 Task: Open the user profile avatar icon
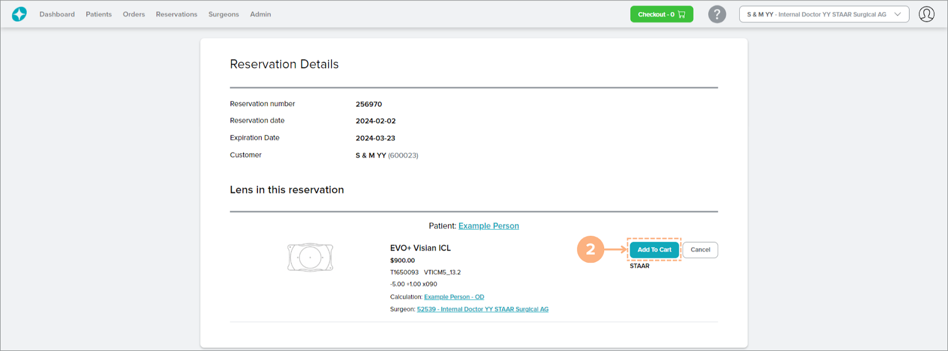pyautogui.click(x=926, y=14)
